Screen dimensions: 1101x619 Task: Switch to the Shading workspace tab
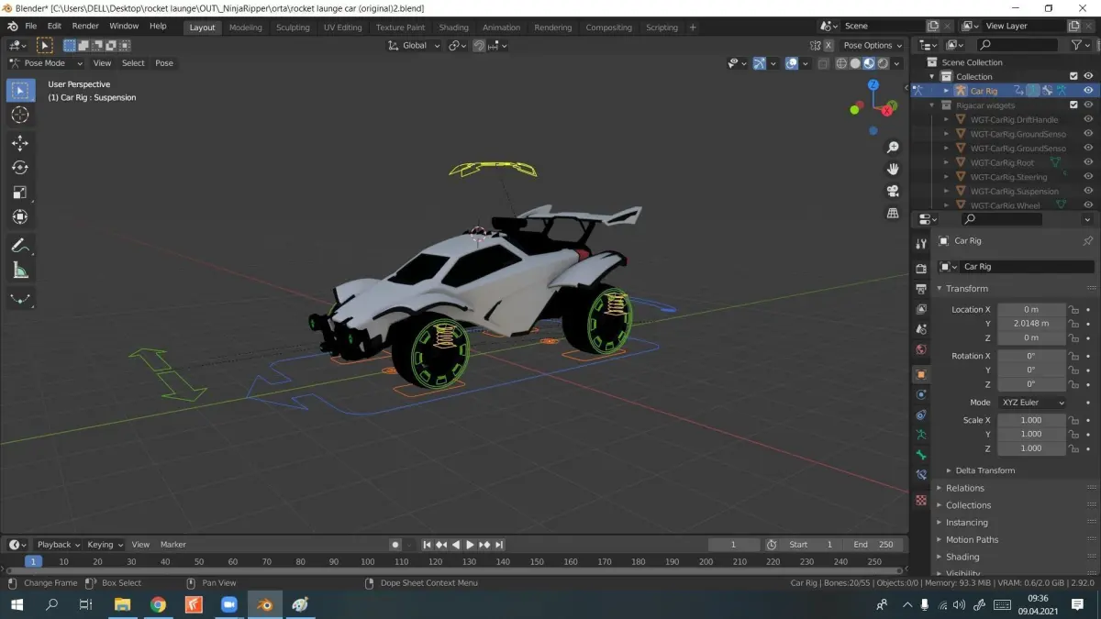click(453, 28)
